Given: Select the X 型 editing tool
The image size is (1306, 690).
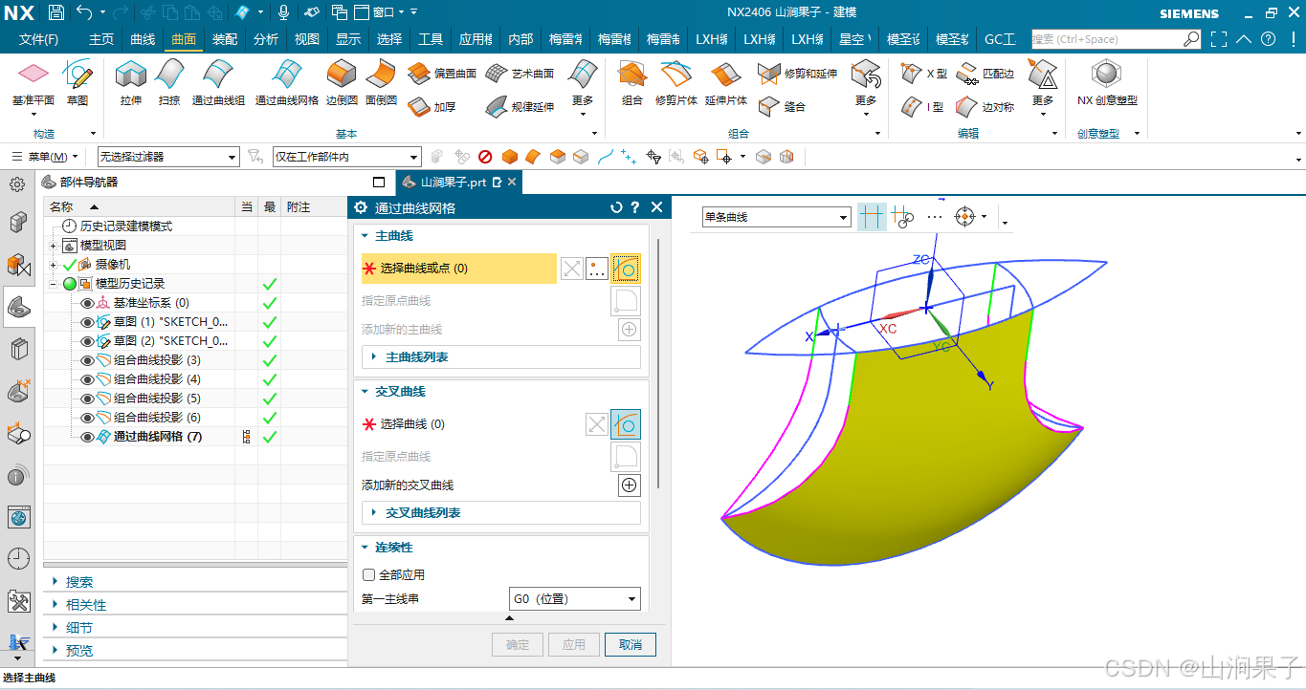Looking at the screenshot, I should pos(924,74).
